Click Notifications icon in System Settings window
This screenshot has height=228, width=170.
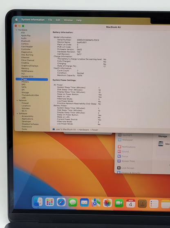click(x=119, y=147)
